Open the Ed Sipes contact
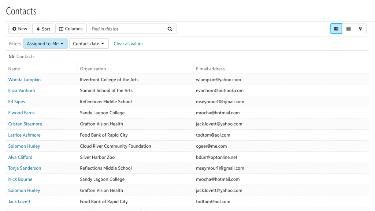The image size is (375, 211). click(x=16, y=101)
